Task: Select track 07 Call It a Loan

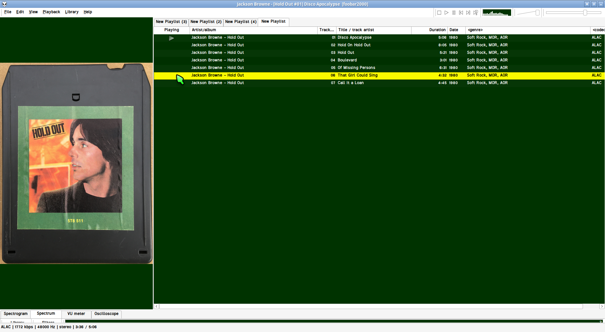Action: tap(379, 83)
